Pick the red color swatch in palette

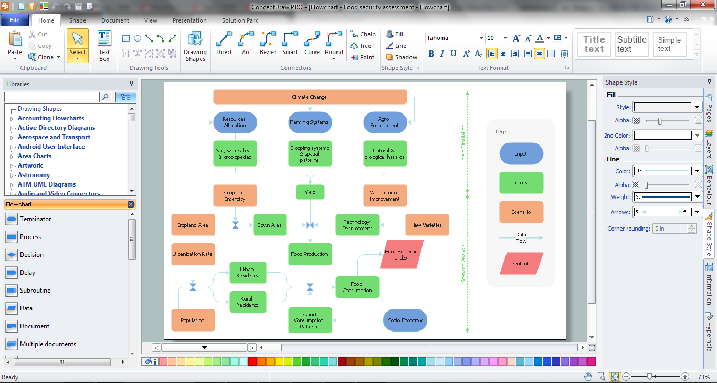point(252,361)
